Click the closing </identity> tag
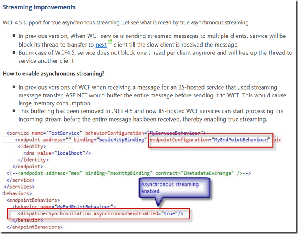 point(33,160)
